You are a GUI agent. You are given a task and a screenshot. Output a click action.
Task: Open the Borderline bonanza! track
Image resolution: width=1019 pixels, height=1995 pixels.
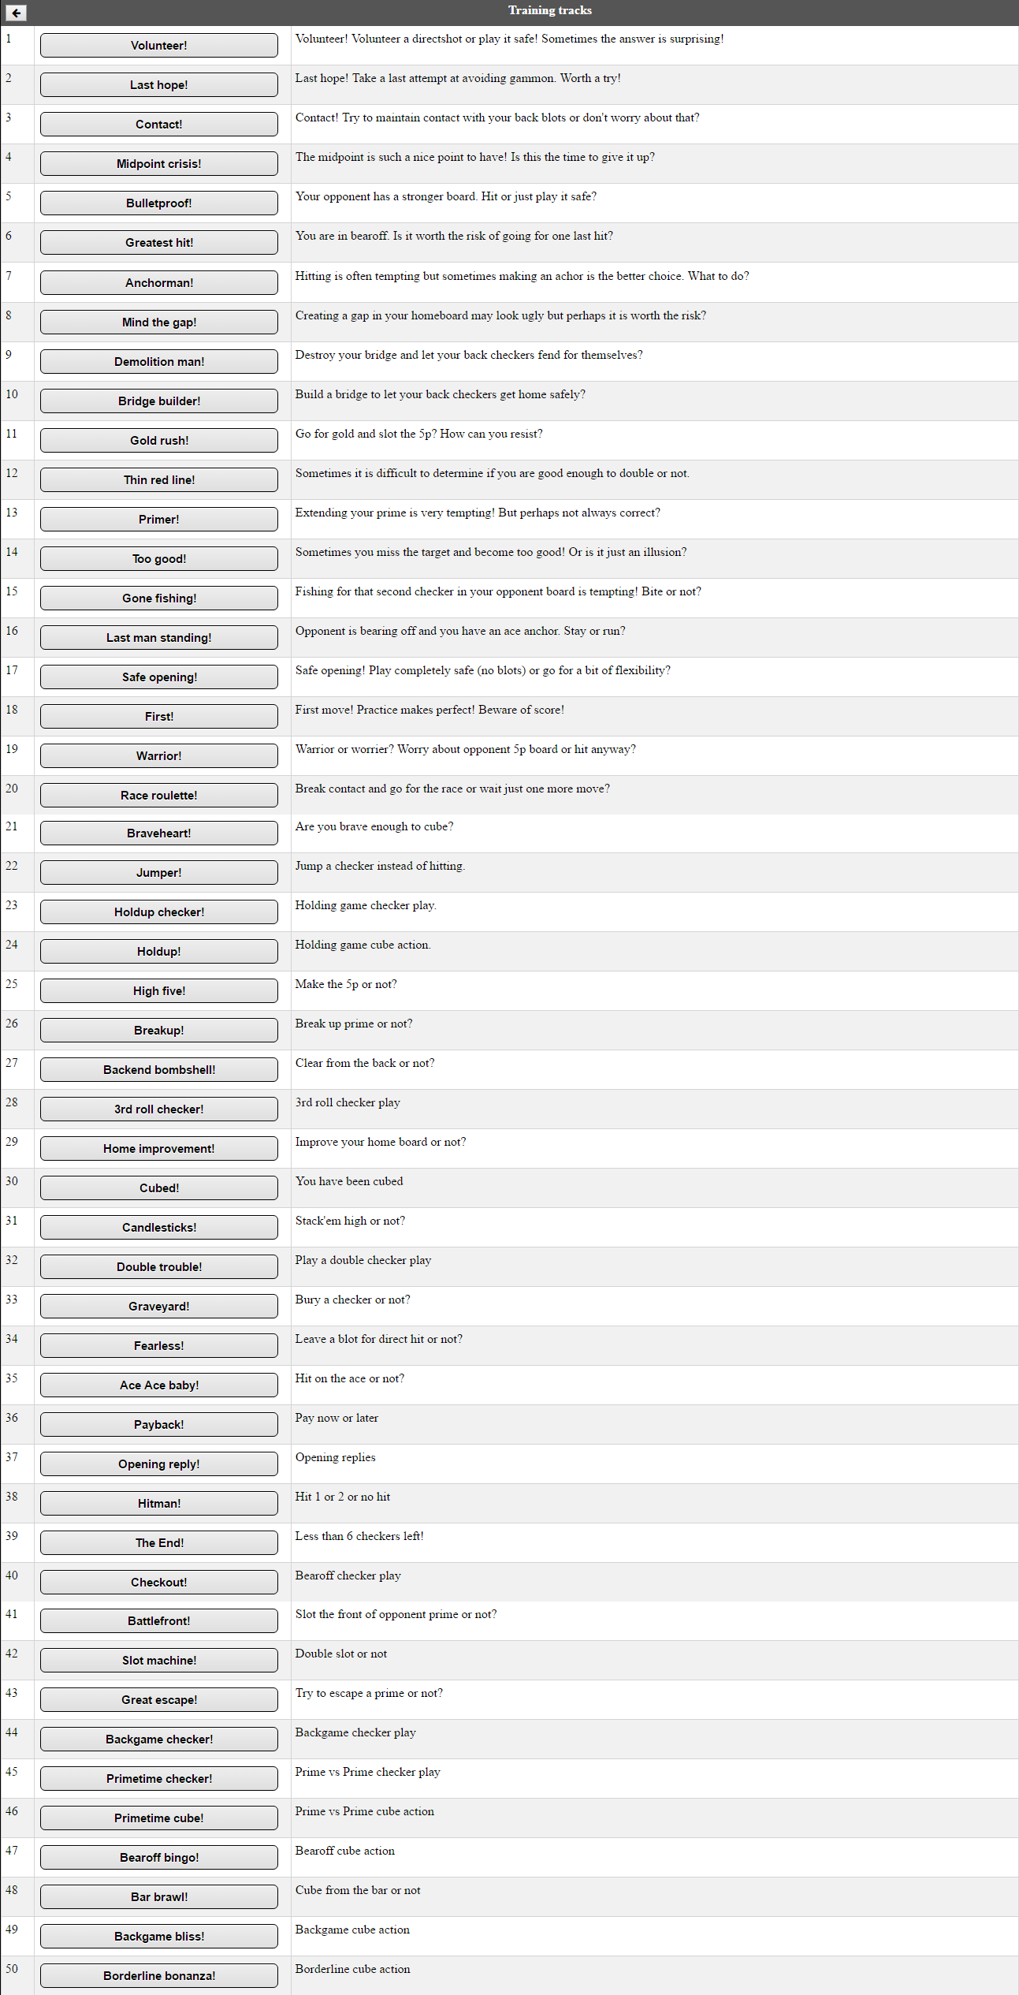pyautogui.click(x=159, y=1976)
